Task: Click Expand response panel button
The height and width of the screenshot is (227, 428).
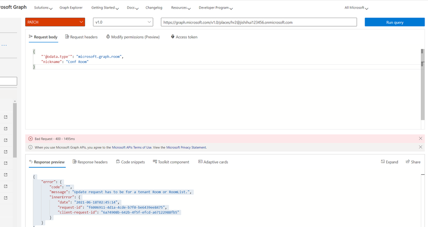Action: pyautogui.click(x=389, y=162)
